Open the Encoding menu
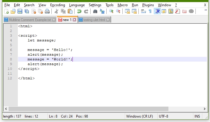 (57, 5)
